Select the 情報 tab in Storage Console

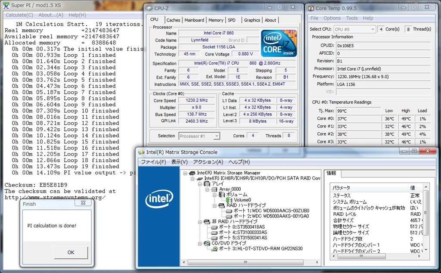(x=332, y=173)
